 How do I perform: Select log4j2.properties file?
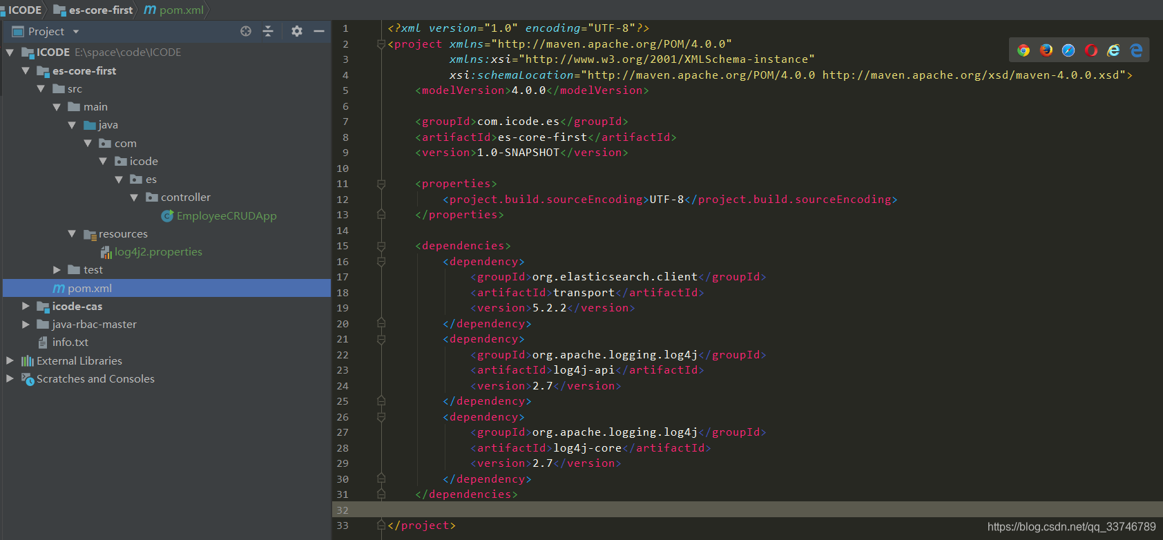(158, 252)
